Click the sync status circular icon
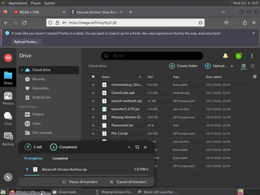Image resolution: width=260 pixels, height=195 pixels. coord(8,177)
